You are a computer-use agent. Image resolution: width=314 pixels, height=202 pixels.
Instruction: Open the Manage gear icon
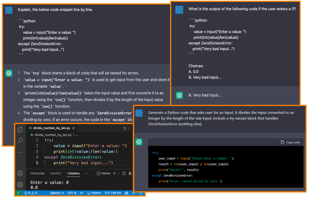click(x=20, y=184)
